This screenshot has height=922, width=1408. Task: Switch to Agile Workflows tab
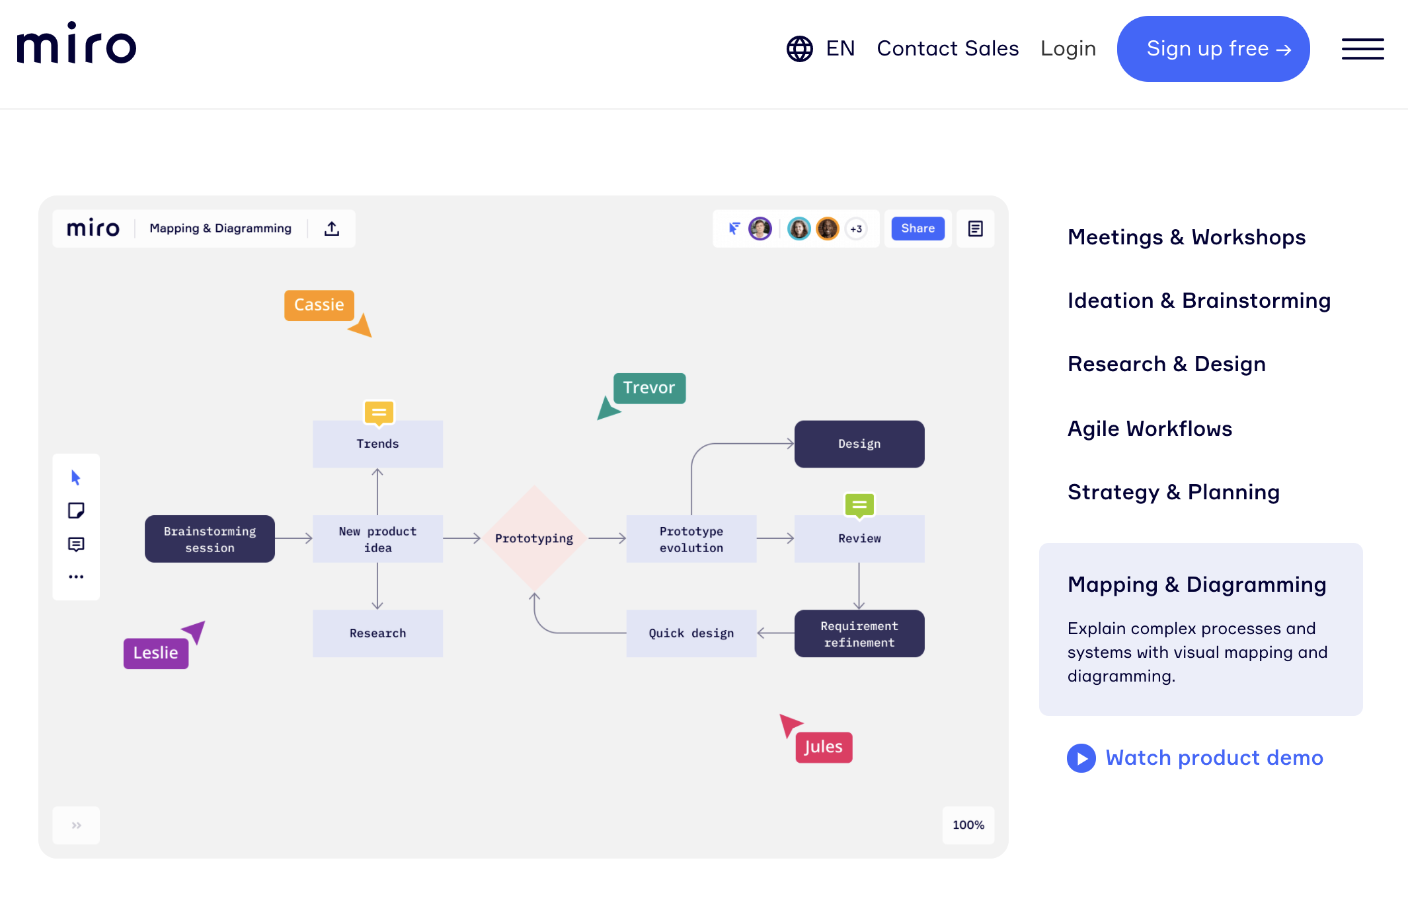tap(1150, 429)
